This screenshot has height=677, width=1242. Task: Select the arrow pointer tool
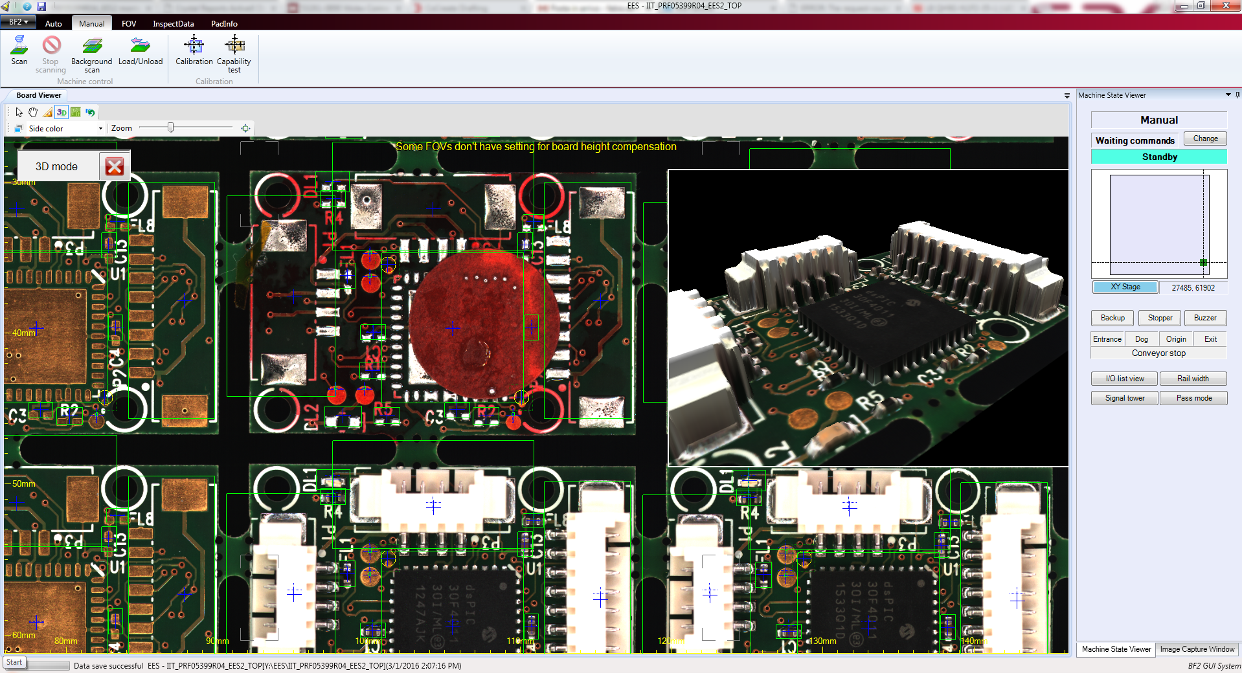coord(19,112)
